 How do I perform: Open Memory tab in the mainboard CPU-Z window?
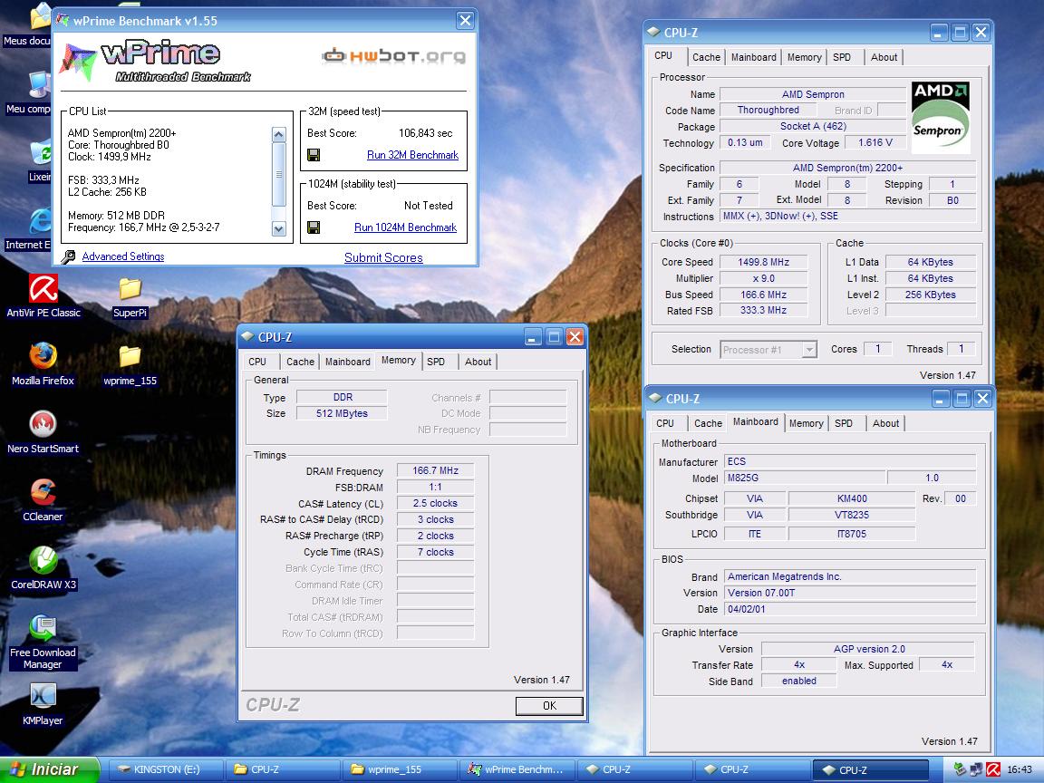point(806,423)
